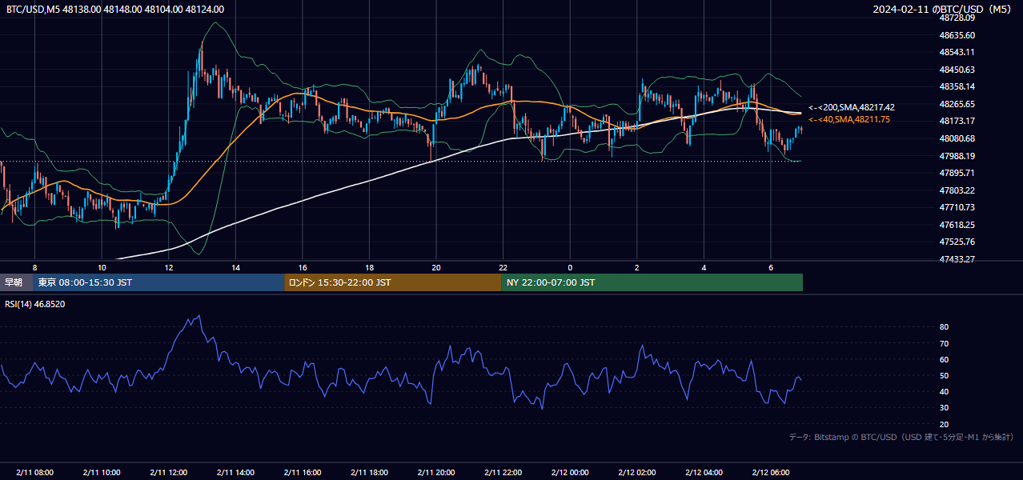Select the ロンドン 15:30-22:00 JST session bar
The image size is (1023, 480).
coord(393,282)
